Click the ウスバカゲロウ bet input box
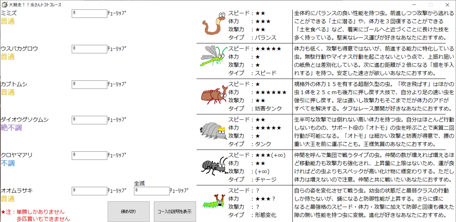 point(89,49)
